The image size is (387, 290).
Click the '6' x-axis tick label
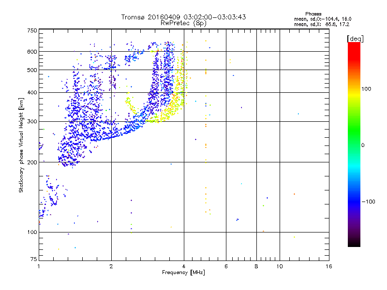(x=226, y=266)
